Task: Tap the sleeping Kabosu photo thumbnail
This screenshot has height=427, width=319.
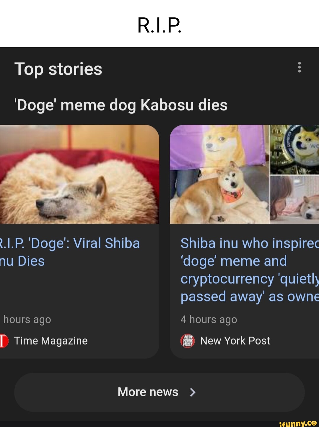Action: 78,174
